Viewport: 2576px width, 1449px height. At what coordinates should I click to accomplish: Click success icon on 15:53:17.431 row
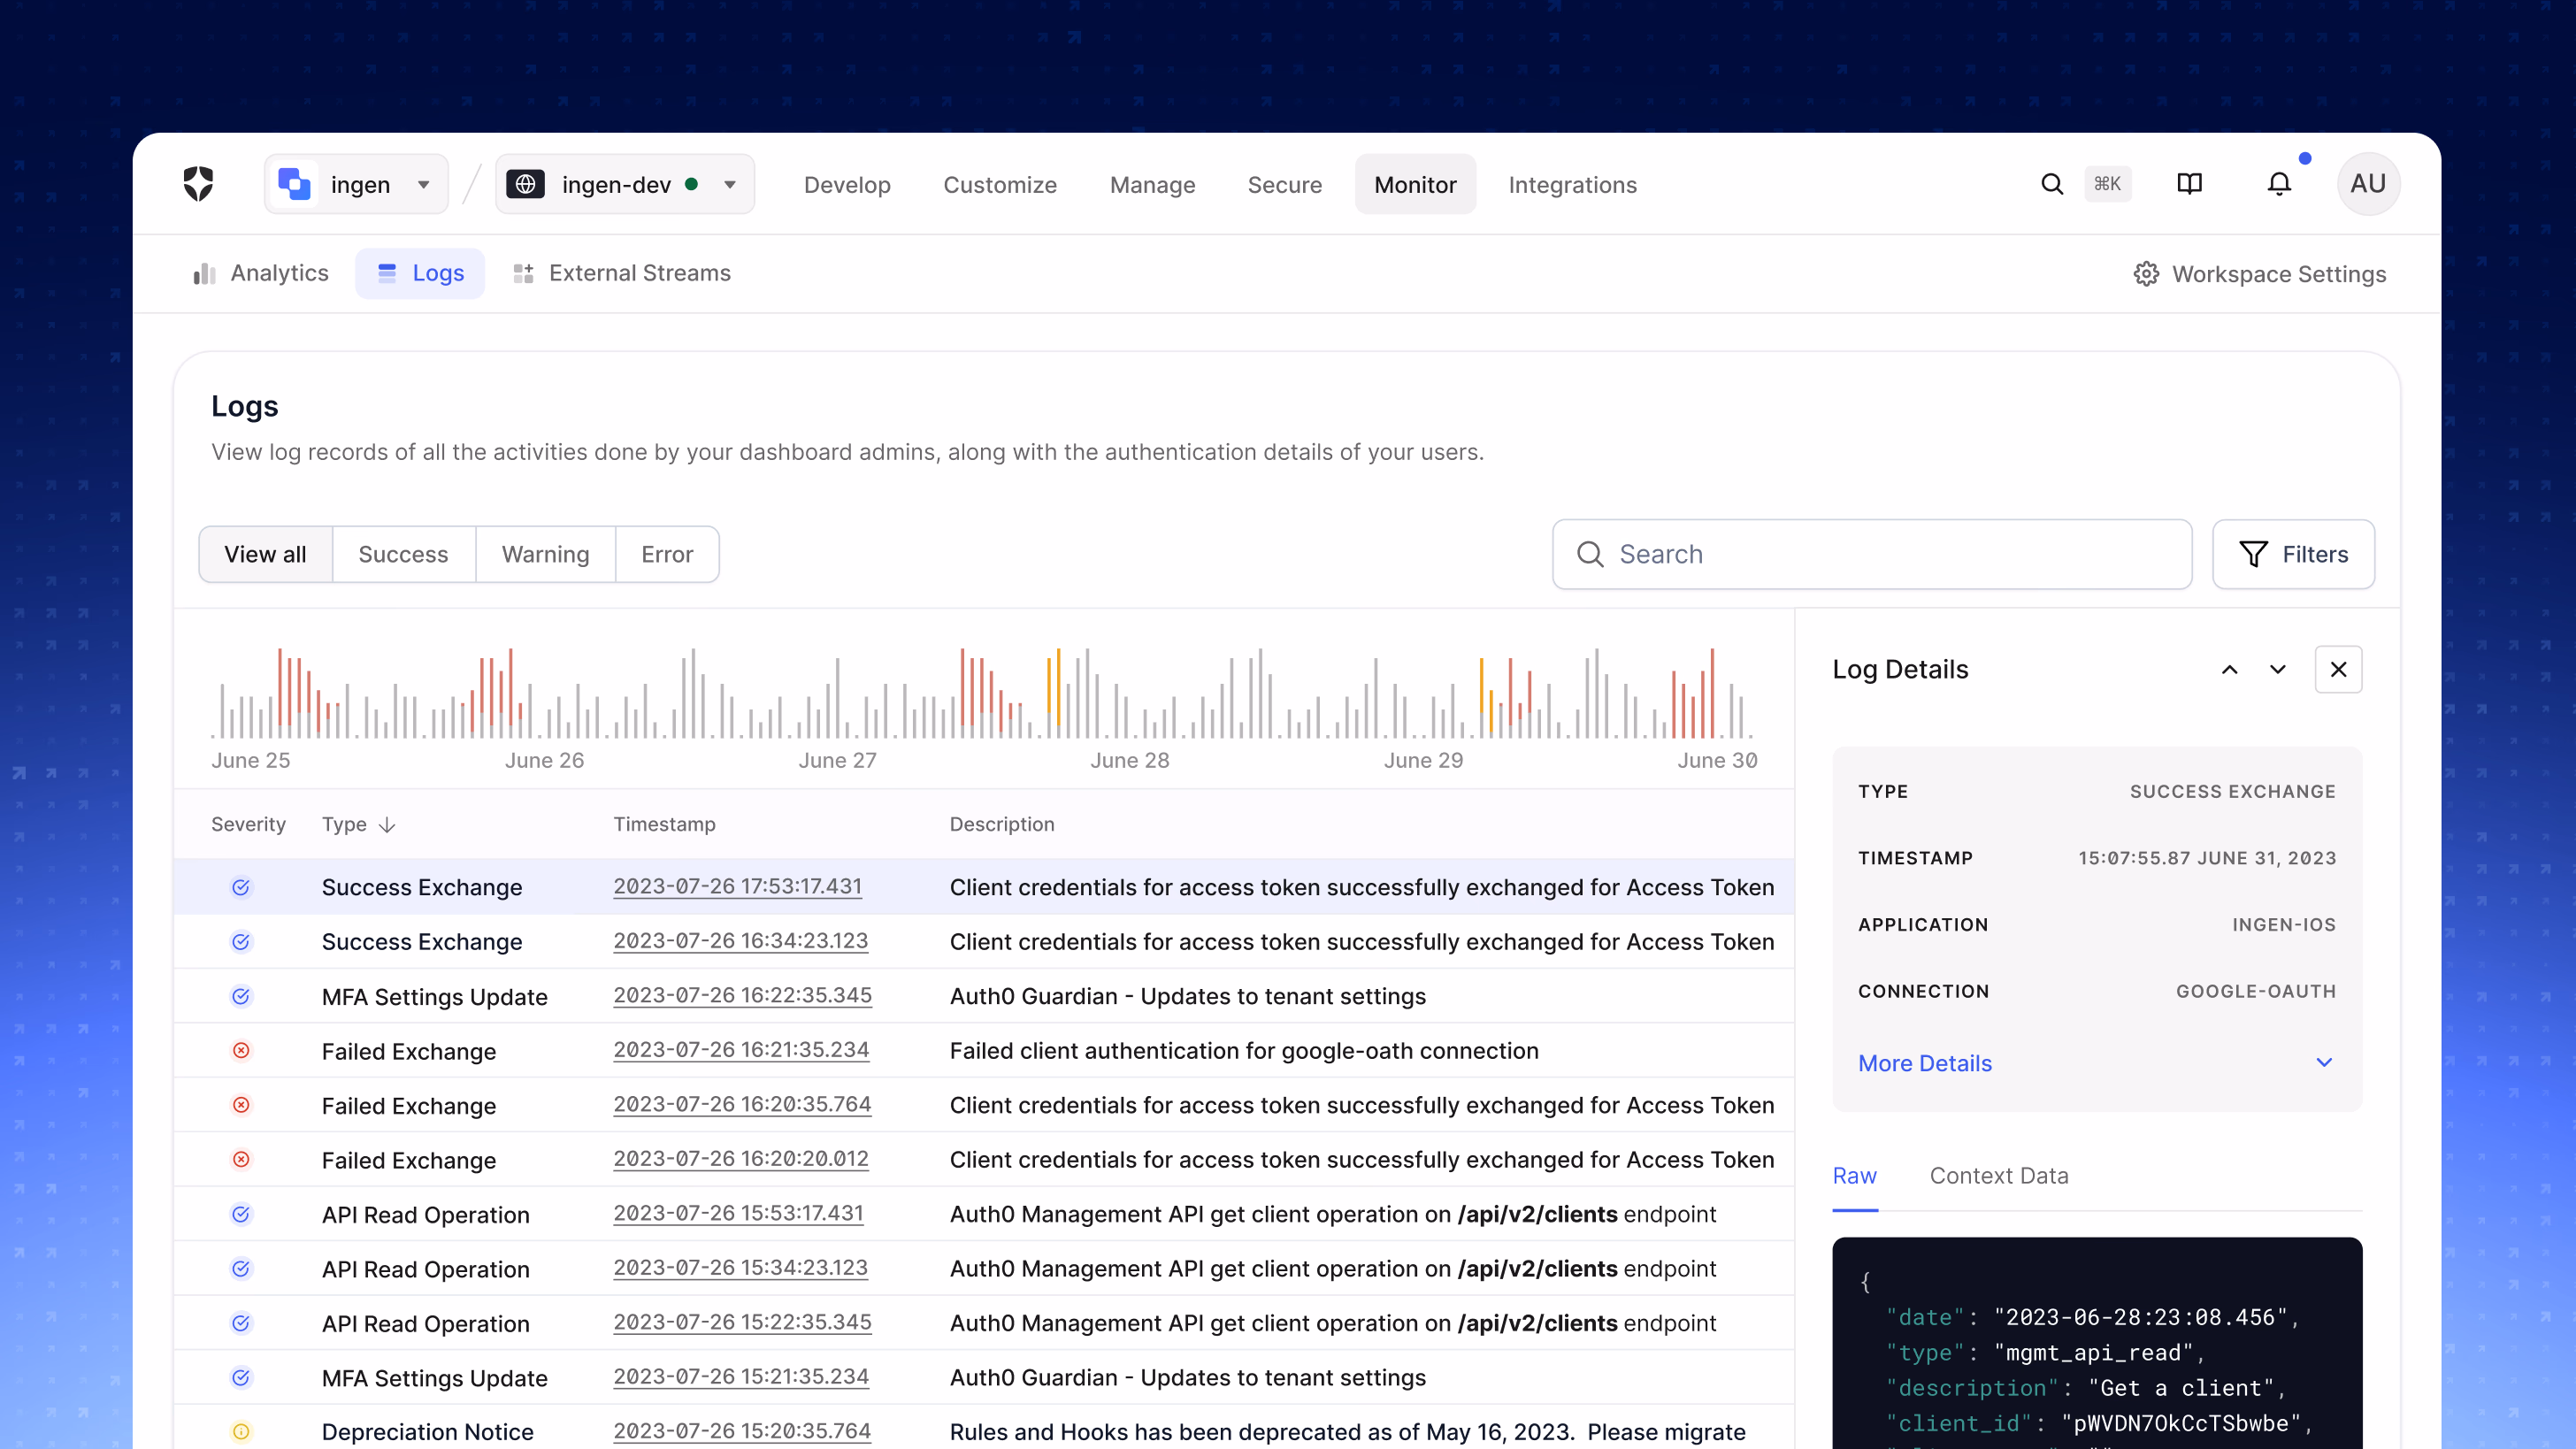click(x=241, y=1214)
